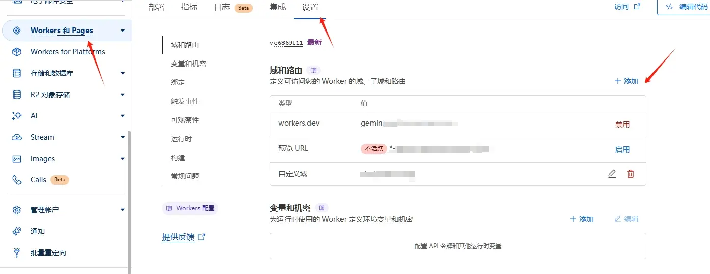Click the AI sparkle icon
This screenshot has width=710, height=274.
click(17, 116)
